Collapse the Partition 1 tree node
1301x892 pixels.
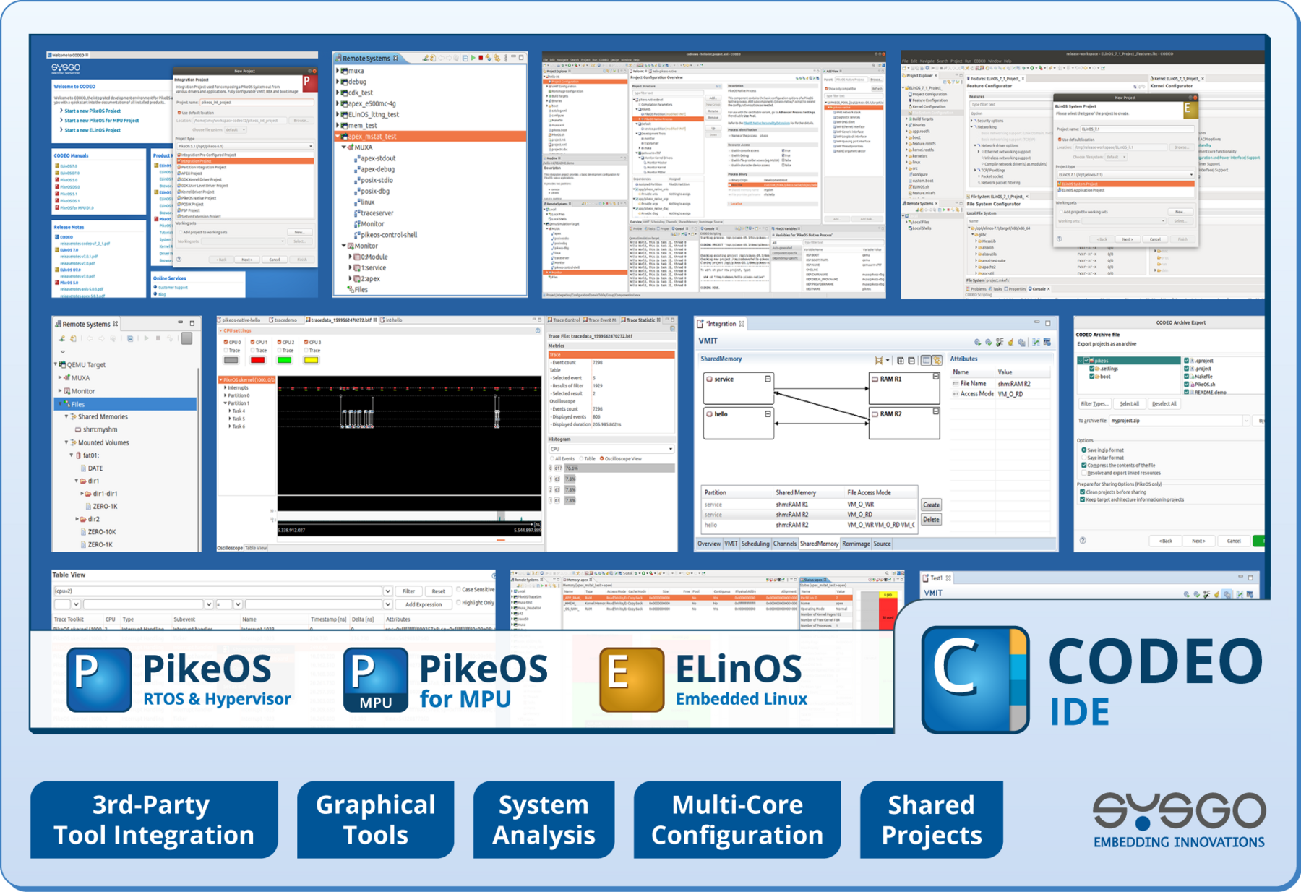pyautogui.click(x=225, y=403)
